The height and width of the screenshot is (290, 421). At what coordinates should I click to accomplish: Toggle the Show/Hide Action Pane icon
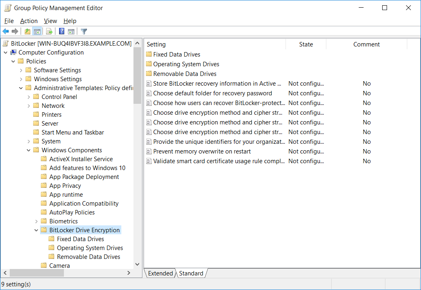pos(71,31)
